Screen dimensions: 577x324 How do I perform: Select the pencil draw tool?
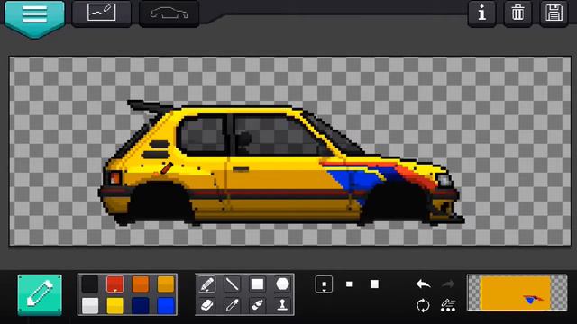207,284
